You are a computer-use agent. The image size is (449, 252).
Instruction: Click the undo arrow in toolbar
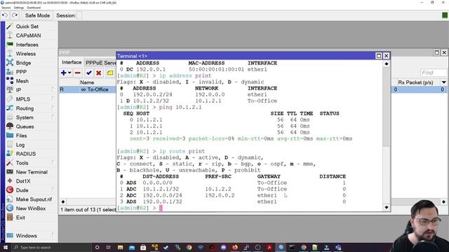click(x=5, y=15)
